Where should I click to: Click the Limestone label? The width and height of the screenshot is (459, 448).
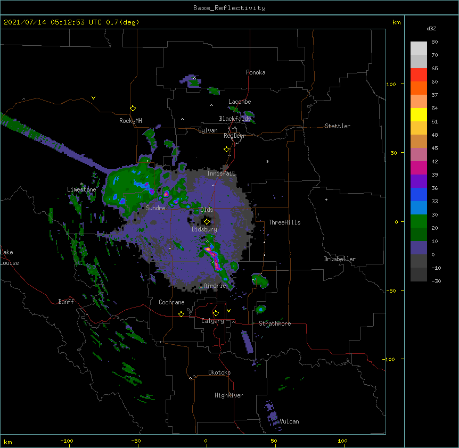[81, 189]
